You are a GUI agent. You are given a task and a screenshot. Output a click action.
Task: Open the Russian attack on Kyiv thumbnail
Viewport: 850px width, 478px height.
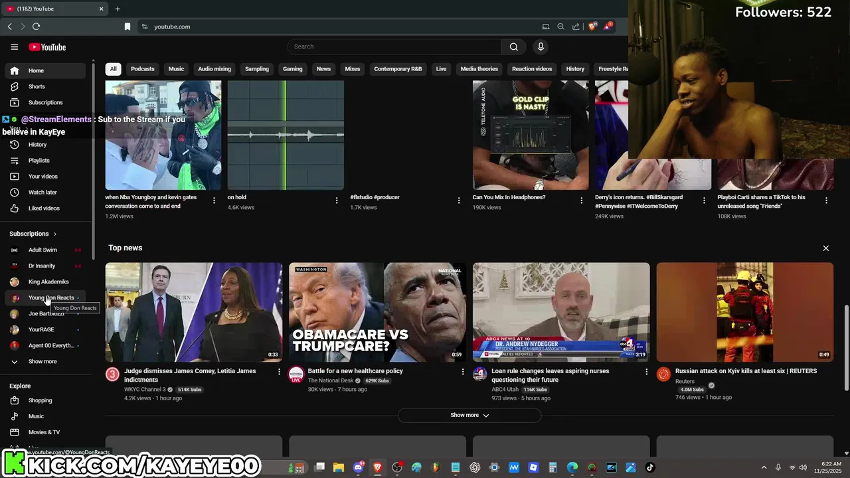click(744, 312)
